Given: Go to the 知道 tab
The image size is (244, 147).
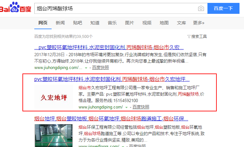Looking at the screenshot, I should (95, 23).
